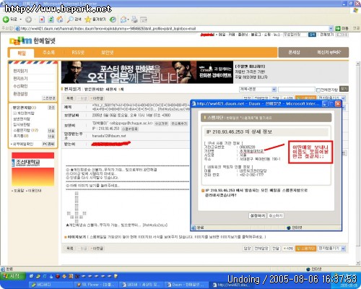Toggle the 전체편지함 search checkbox
Viewport: 361px width, 289px height.
coord(318,90)
